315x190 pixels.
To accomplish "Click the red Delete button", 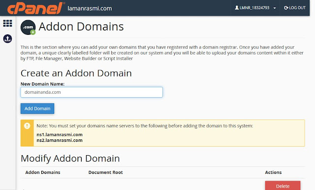I will (x=283, y=186).
